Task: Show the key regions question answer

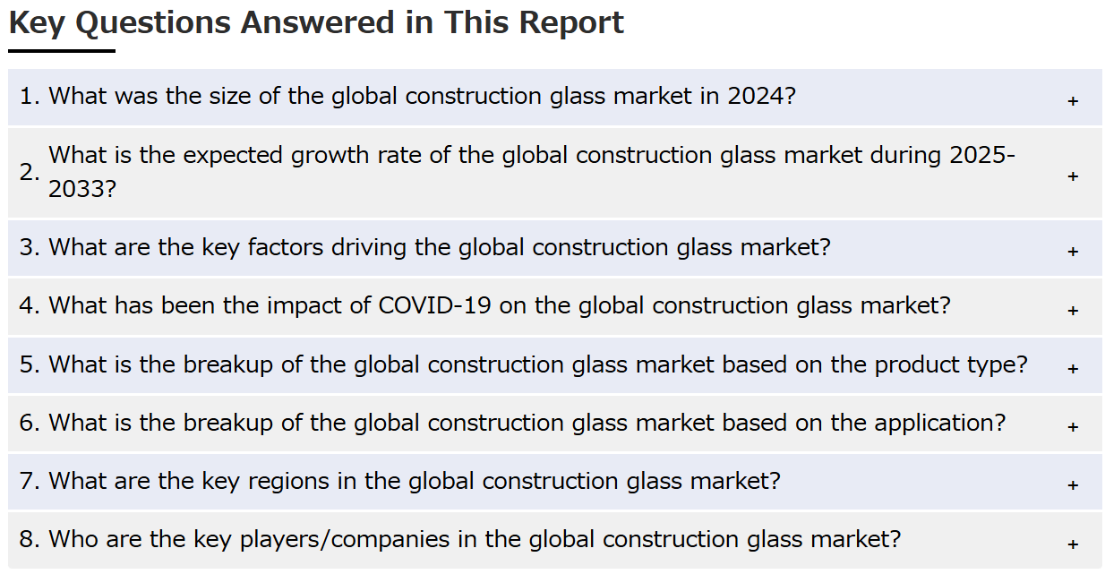Action: (414, 481)
